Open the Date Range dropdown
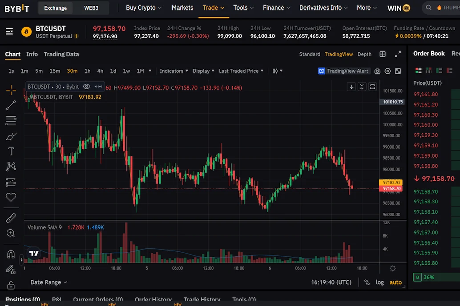Image resolution: width=460 pixels, height=306 pixels. point(48,282)
